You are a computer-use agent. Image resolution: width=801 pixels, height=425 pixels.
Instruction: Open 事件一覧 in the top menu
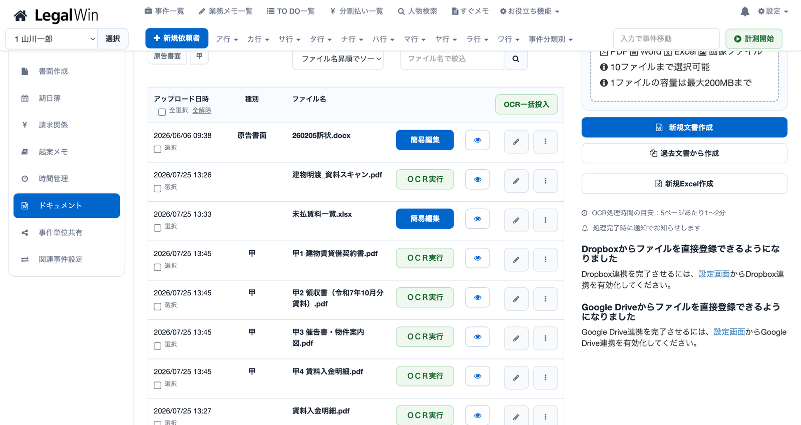pos(164,11)
